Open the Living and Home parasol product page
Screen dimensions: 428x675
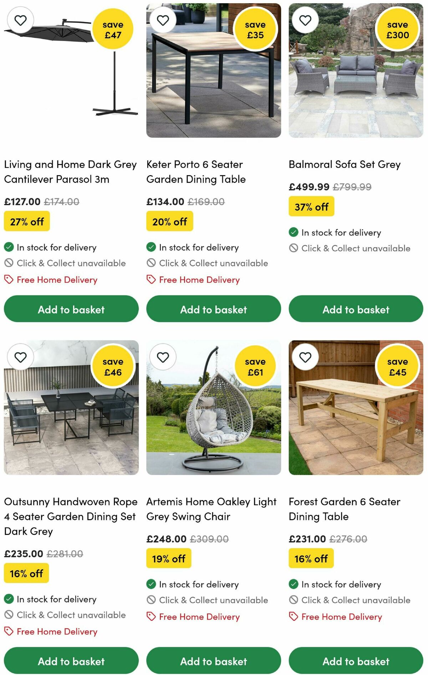click(x=70, y=172)
